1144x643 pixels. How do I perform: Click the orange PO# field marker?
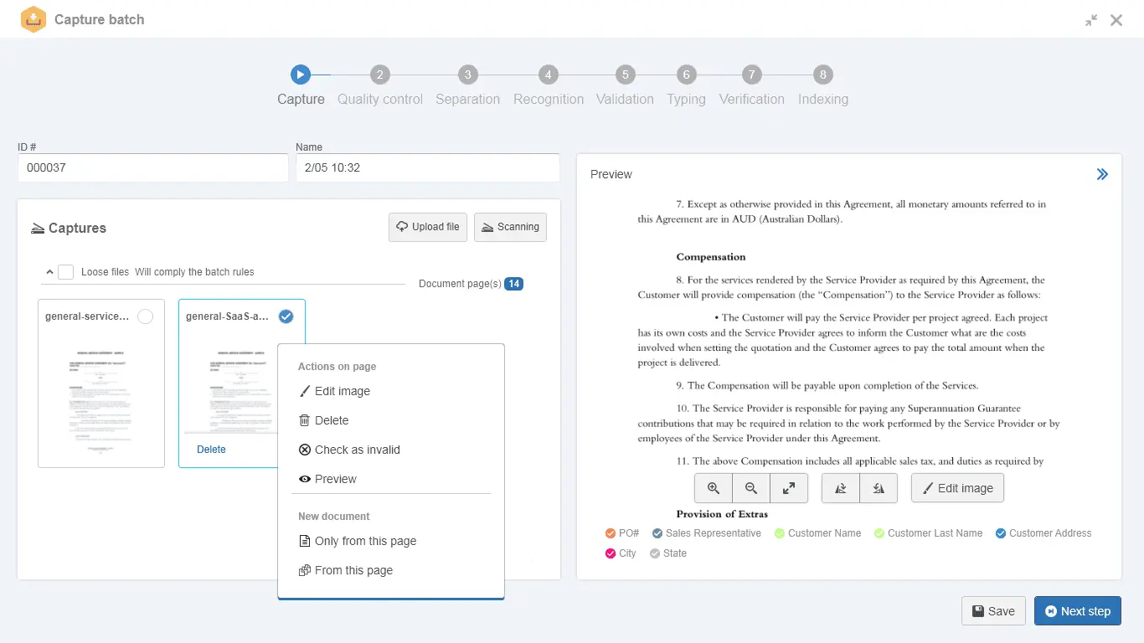point(611,533)
